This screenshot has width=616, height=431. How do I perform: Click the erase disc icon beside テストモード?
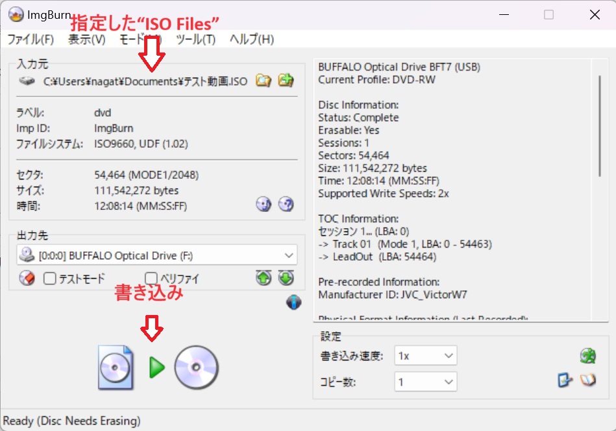click(27, 278)
